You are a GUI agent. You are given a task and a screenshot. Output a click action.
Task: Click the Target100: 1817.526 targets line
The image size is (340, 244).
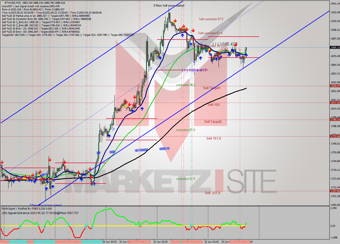68,35
